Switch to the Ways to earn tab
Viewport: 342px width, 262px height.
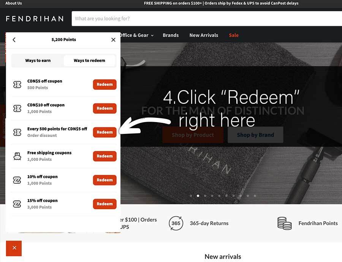tap(38, 60)
